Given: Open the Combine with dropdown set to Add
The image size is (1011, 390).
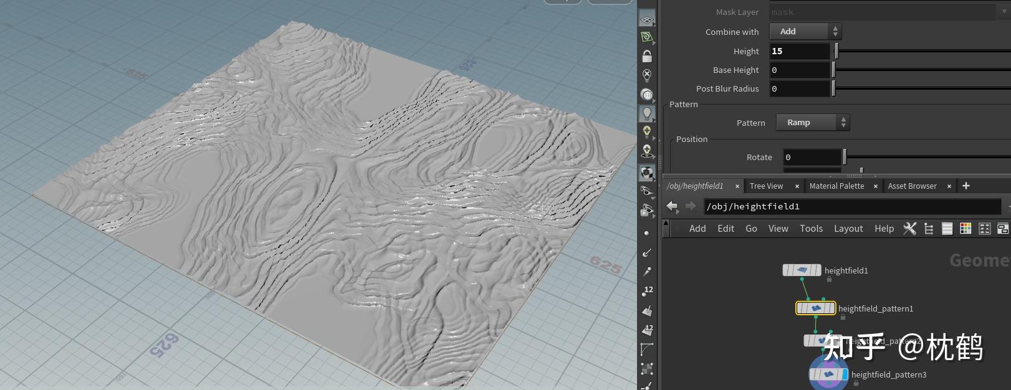Looking at the screenshot, I should (805, 32).
